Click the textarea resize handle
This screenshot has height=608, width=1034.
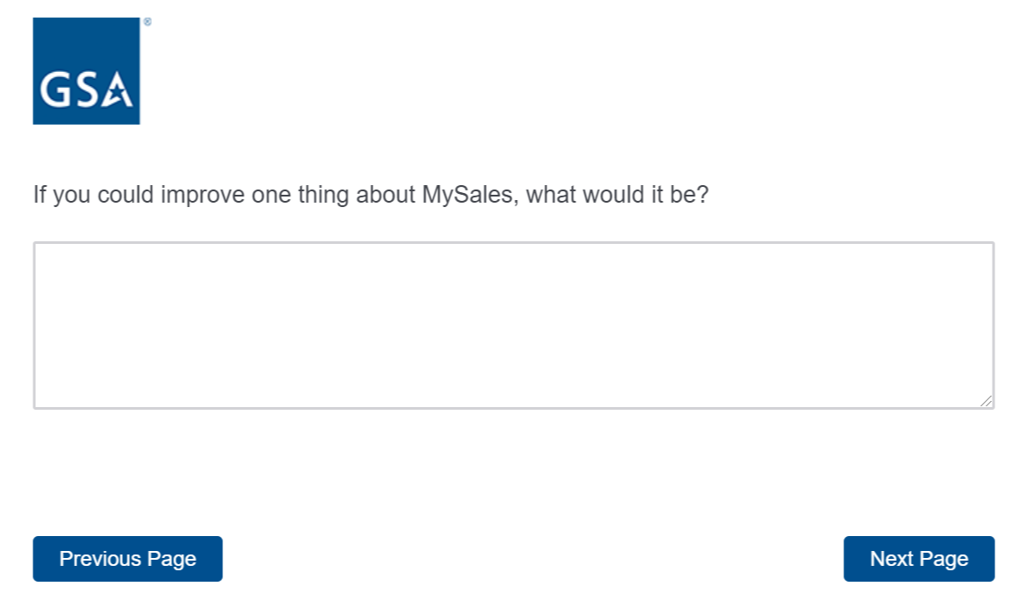click(987, 401)
